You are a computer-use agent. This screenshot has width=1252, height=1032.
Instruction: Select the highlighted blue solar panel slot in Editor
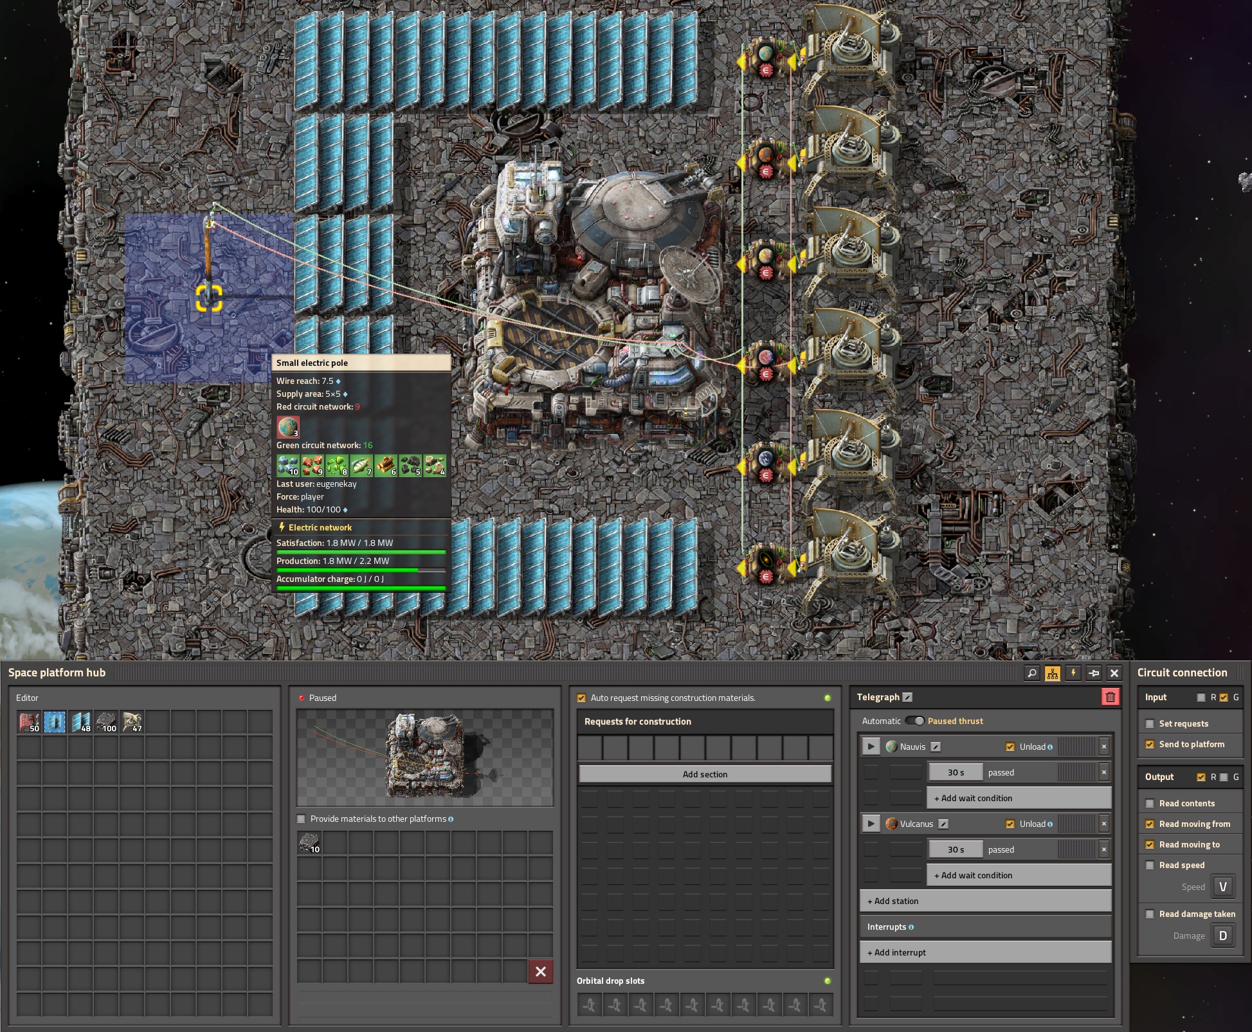55,722
